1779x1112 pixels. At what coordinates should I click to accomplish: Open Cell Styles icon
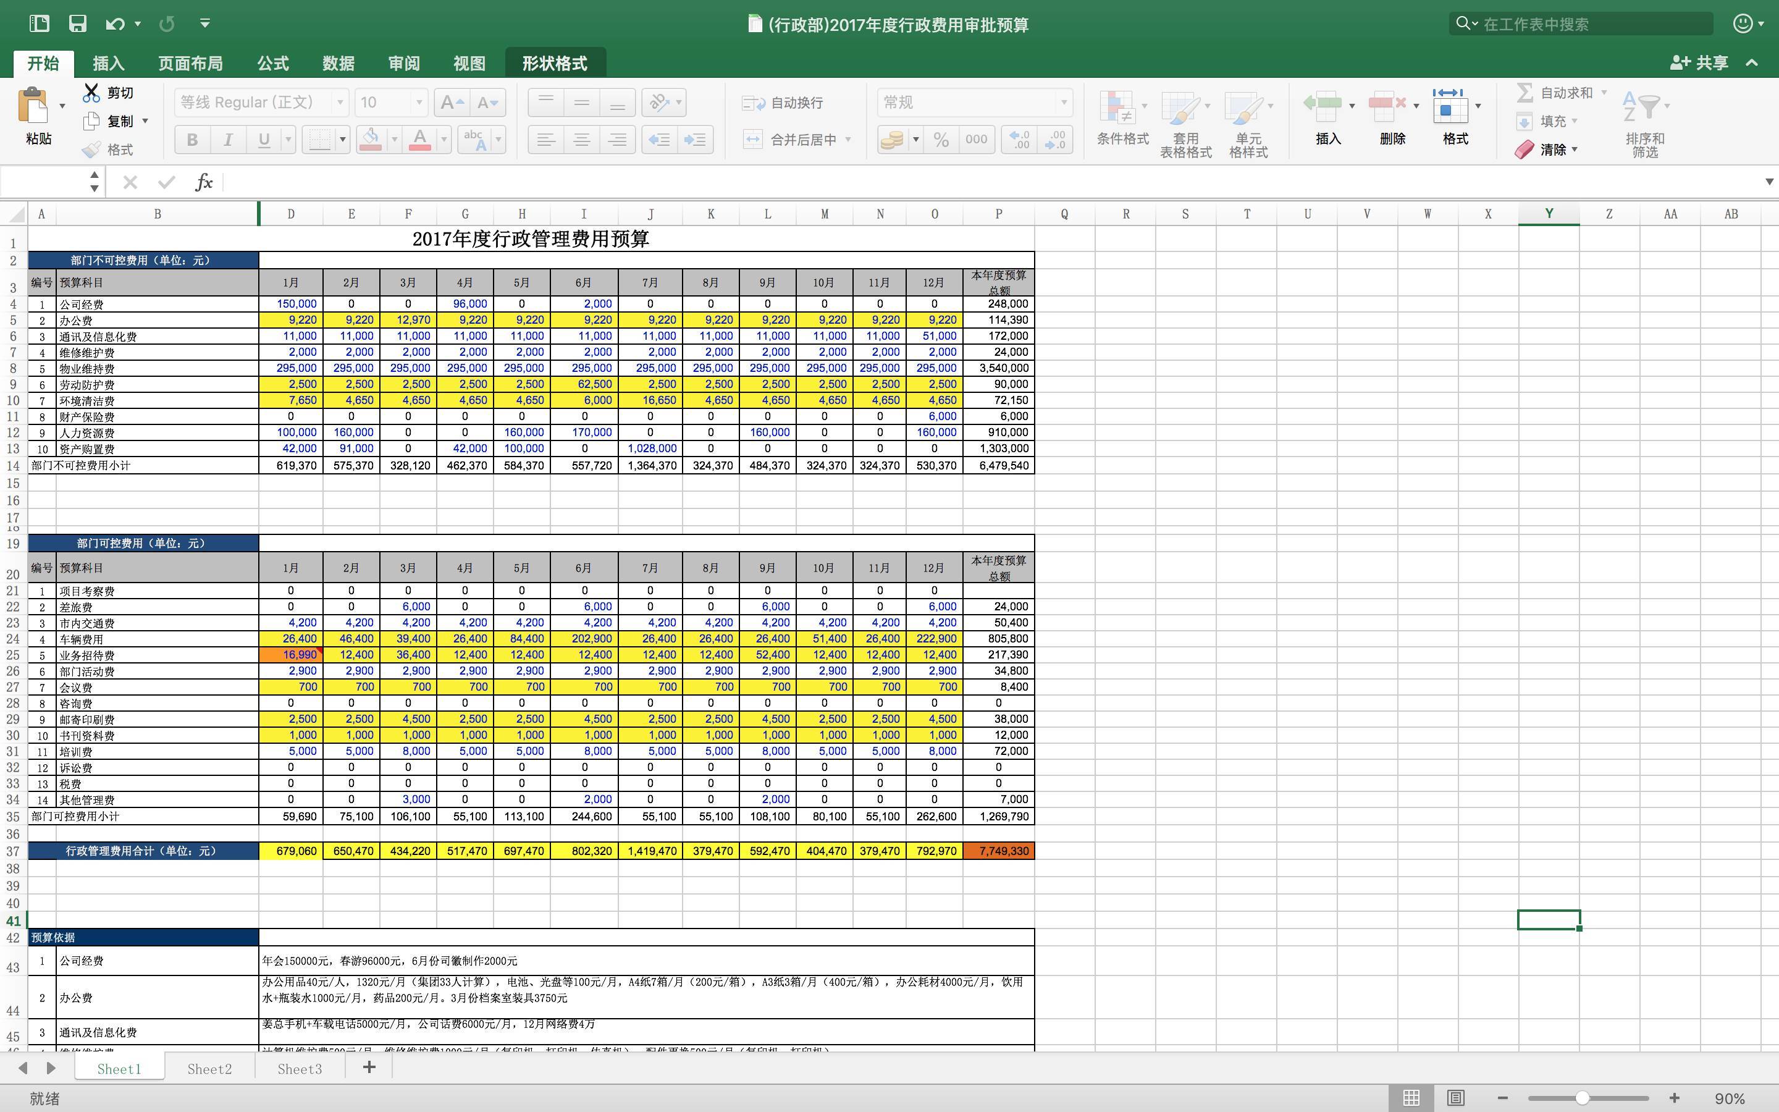coord(1243,107)
